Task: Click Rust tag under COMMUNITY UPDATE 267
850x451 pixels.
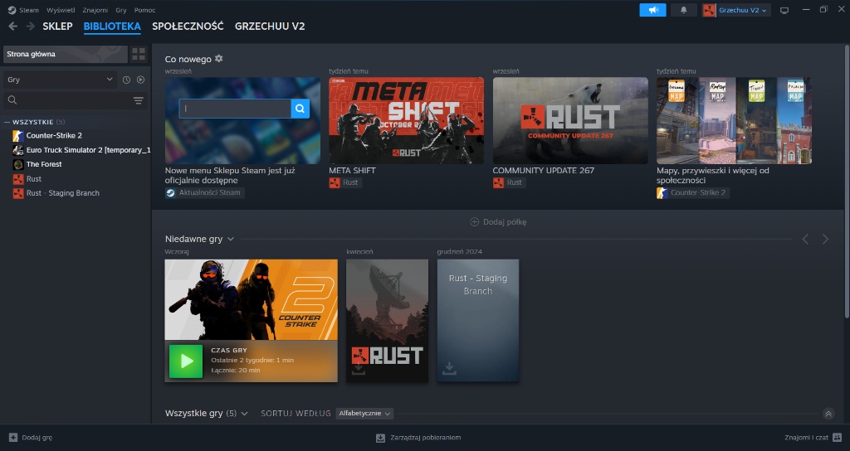Action: coord(508,182)
